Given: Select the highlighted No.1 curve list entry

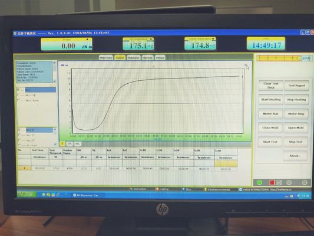Looking at the screenshot, I should (x=41, y=90).
